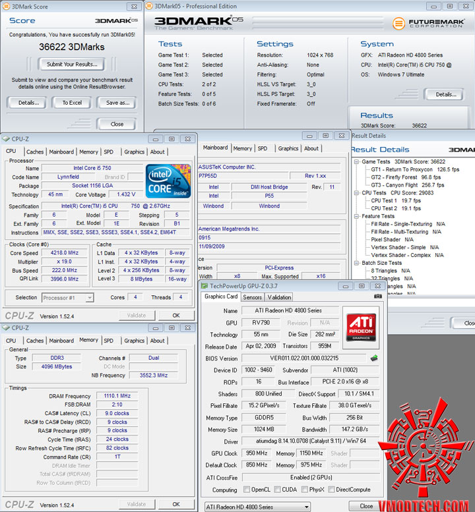
Task: Click OK in the lower CPU-Z window
Action: [176, 504]
